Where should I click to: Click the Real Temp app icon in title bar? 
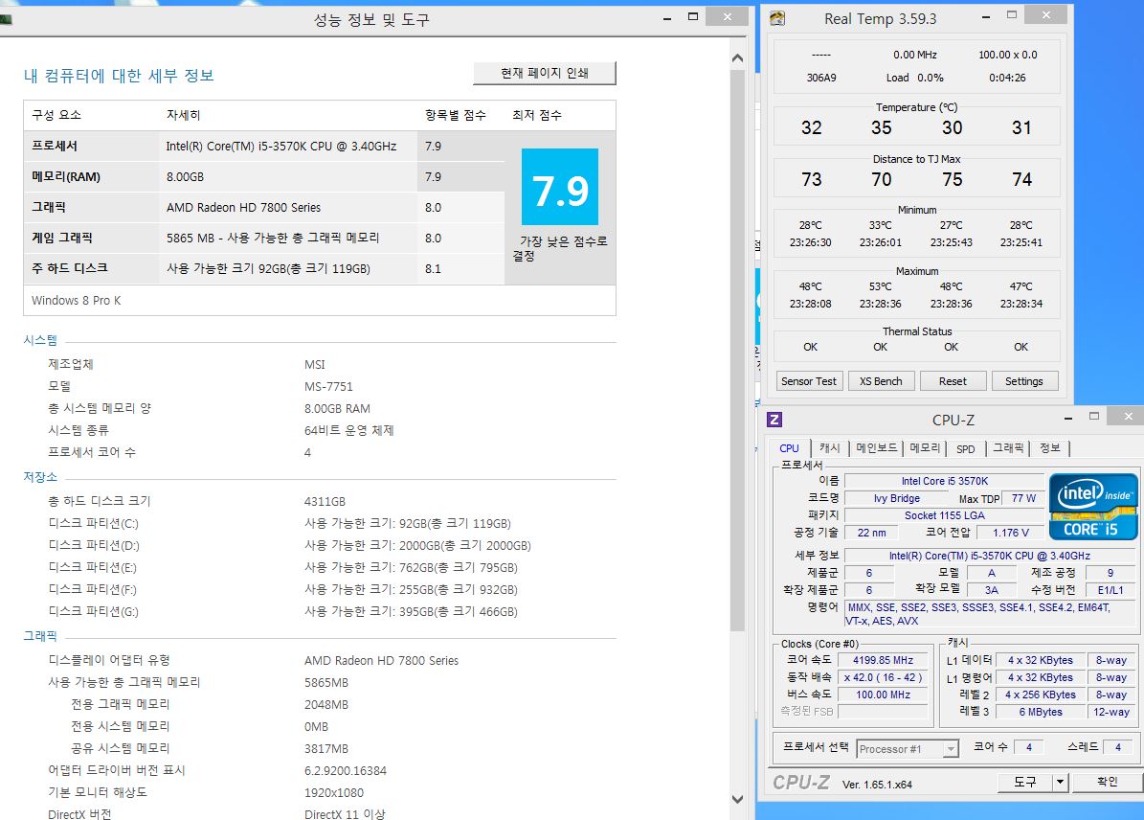[777, 18]
